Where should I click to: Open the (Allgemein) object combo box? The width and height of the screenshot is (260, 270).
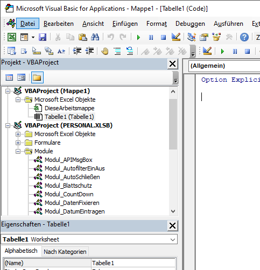coord(224,66)
